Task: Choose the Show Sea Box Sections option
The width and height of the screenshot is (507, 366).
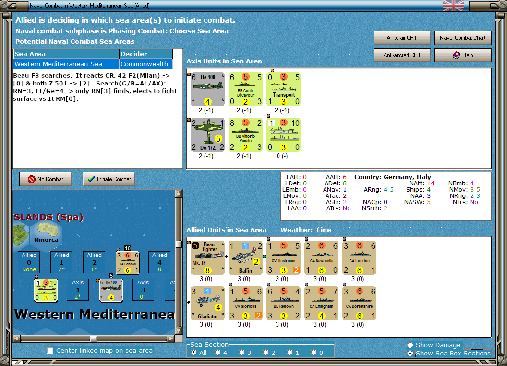Action: 410,354
